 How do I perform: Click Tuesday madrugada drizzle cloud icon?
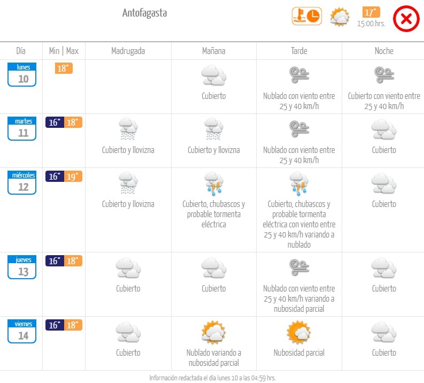click(x=128, y=129)
